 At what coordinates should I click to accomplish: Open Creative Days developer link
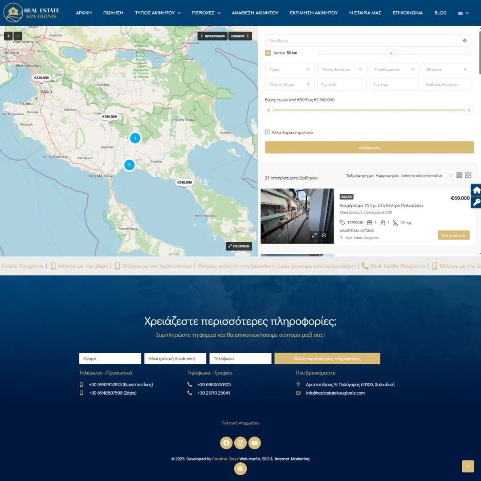pos(225,459)
